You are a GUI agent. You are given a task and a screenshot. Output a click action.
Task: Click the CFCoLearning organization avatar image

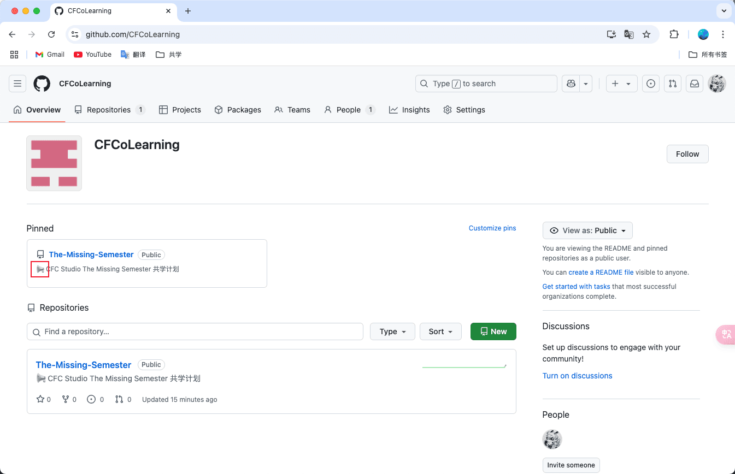coord(54,163)
